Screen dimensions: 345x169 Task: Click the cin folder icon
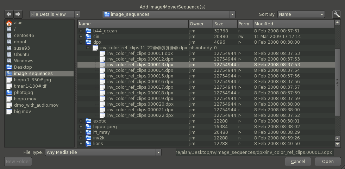[x=88, y=37]
